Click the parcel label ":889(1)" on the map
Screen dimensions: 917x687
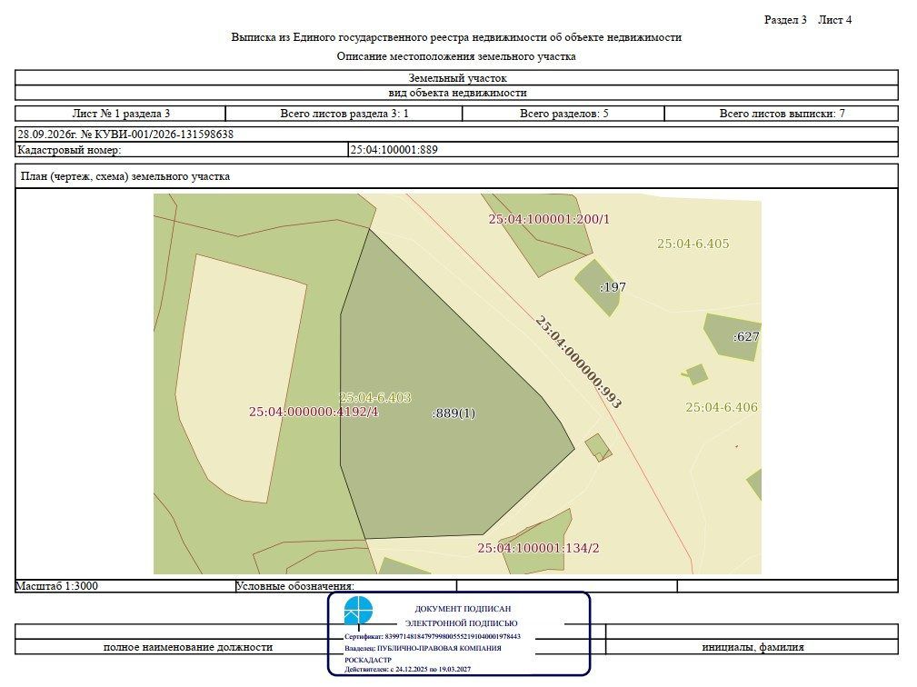coord(454,413)
